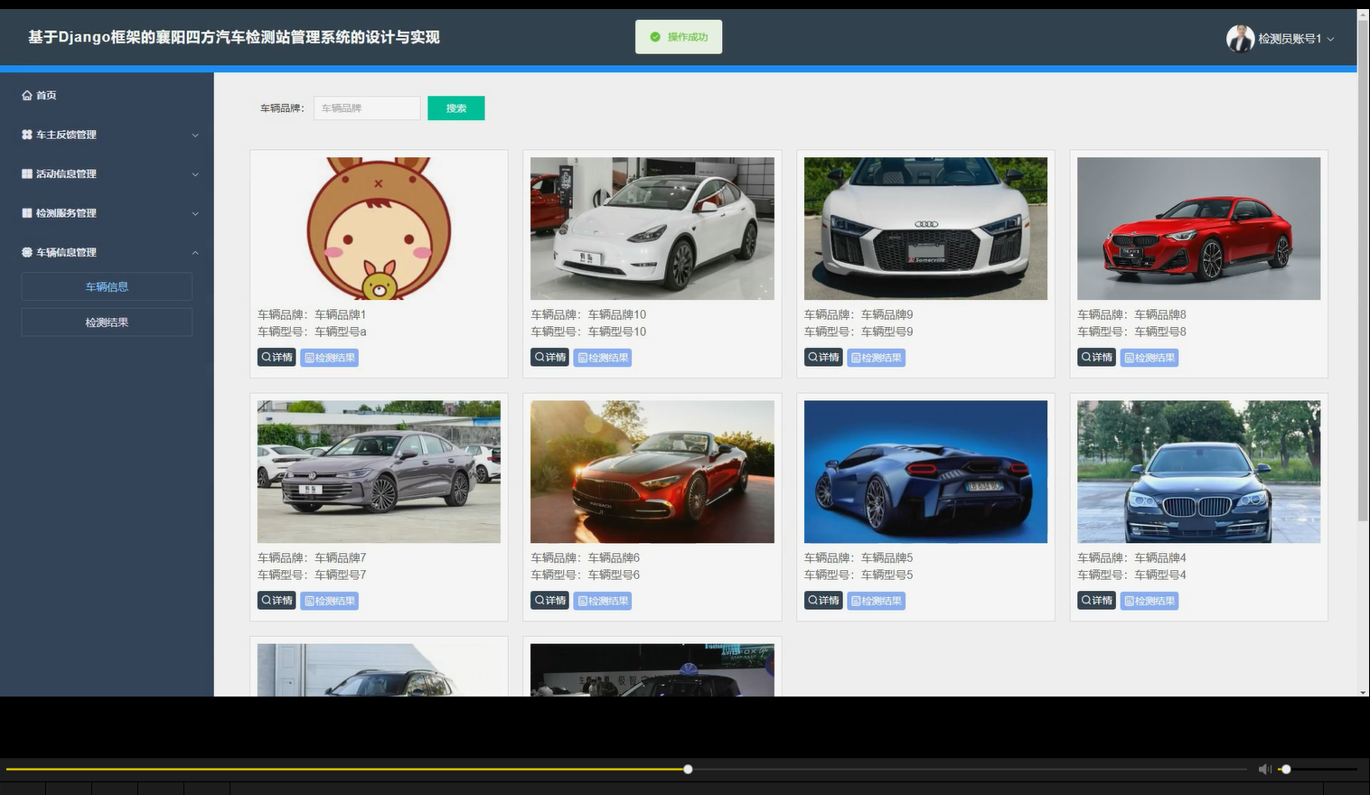Expand the 车主反馈管理 menu
The height and width of the screenshot is (795, 1370).
pyautogui.click(x=107, y=135)
